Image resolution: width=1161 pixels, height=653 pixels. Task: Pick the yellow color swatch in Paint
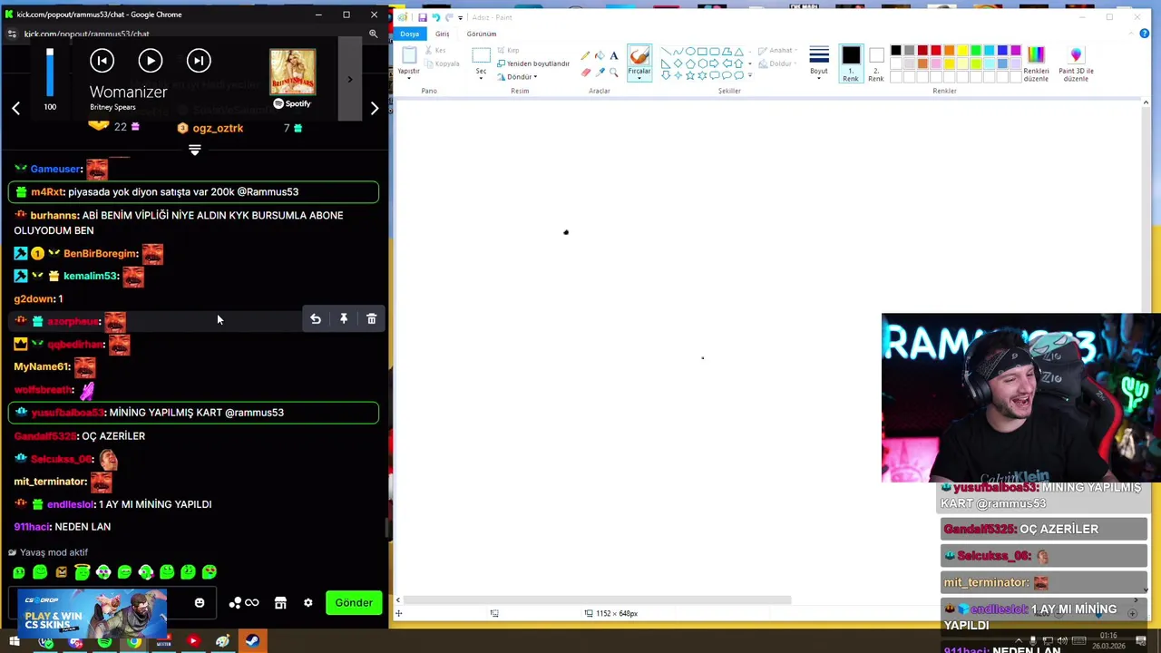click(x=962, y=51)
